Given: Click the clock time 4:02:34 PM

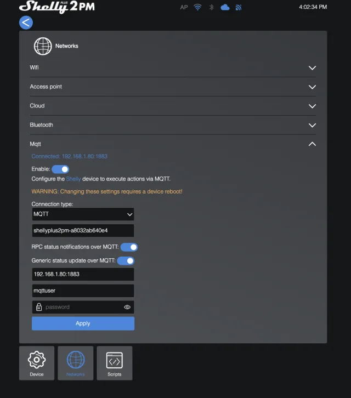Looking at the screenshot, I should click(x=313, y=7).
